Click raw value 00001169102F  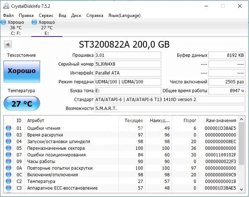[x=221, y=155]
